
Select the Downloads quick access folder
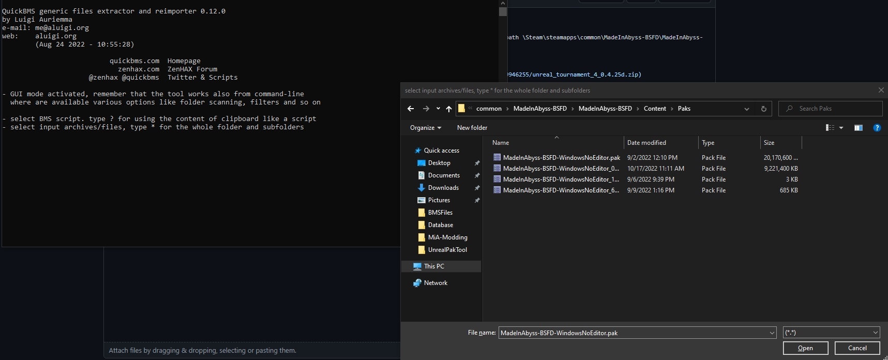(x=443, y=188)
